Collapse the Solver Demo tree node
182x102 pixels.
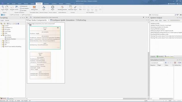click(1, 35)
